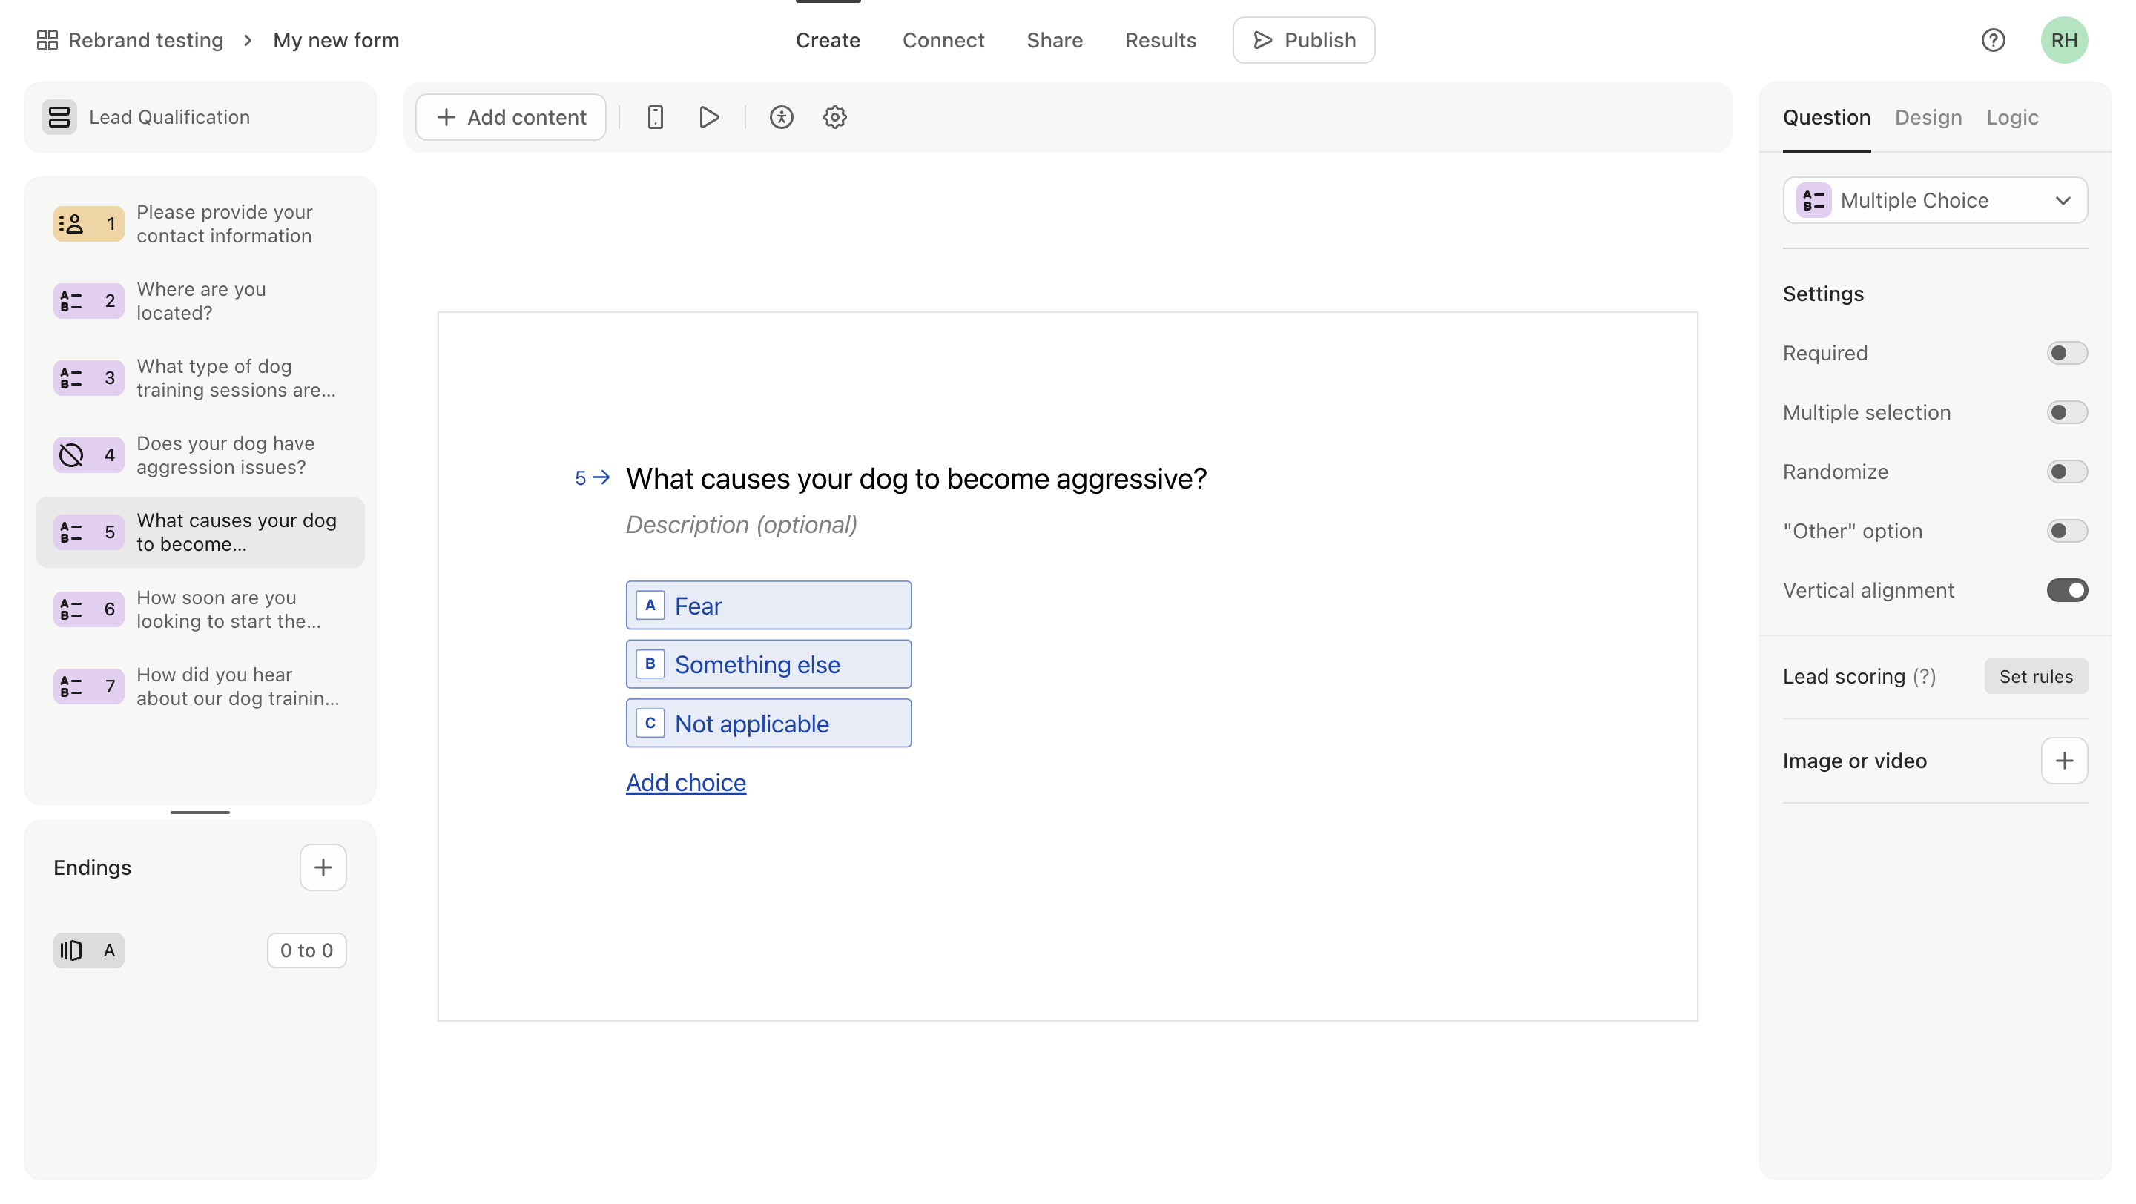Click the question 5 number arrow marker

point(592,478)
